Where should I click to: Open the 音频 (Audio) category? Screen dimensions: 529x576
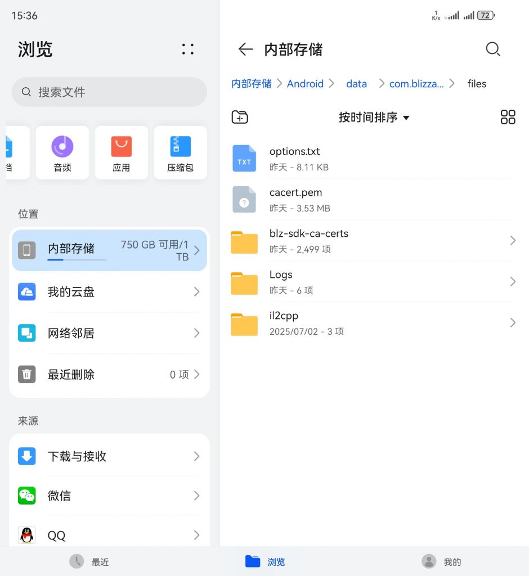(x=62, y=152)
